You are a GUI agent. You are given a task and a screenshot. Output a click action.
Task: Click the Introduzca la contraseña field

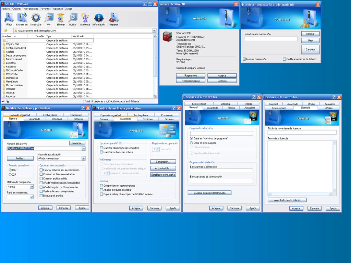click(x=271, y=39)
